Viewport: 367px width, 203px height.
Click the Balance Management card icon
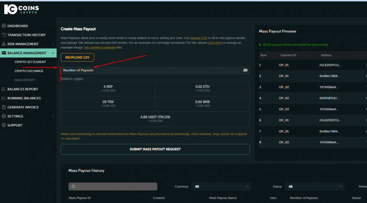click(x=4, y=53)
